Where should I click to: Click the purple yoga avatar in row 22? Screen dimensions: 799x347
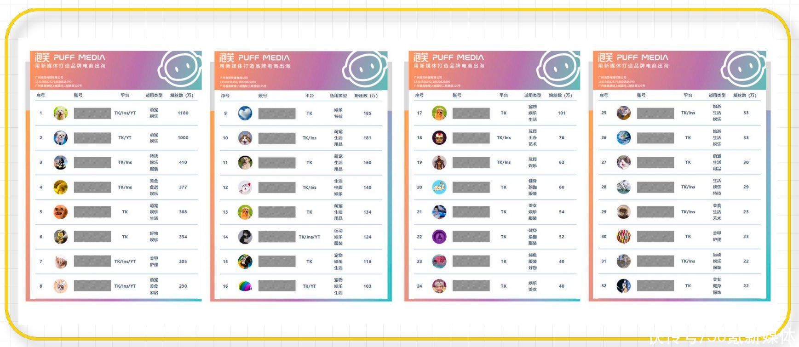439,237
